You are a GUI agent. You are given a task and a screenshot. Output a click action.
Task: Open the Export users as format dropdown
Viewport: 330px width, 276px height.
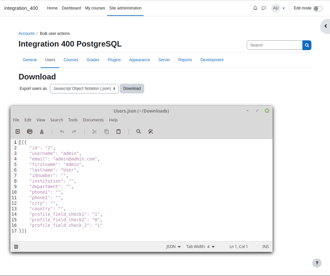click(x=84, y=89)
